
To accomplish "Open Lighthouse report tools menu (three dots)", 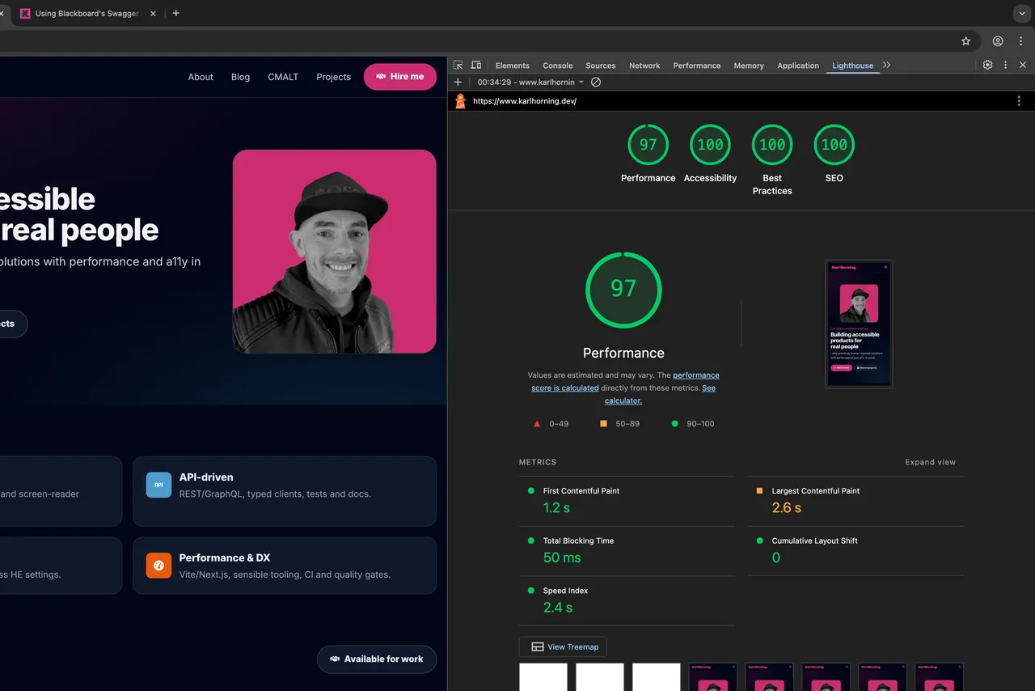I will click(x=1019, y=101).
